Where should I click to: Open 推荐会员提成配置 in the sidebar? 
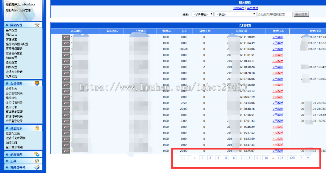pyautogui.click(x=17, y=44)
